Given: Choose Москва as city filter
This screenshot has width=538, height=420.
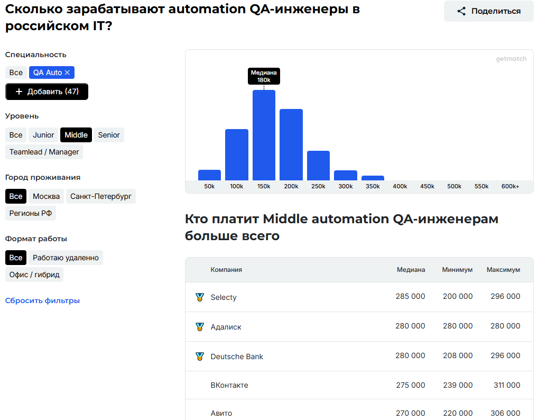Looking at the screenshot, I should click(x=47, y=196).
